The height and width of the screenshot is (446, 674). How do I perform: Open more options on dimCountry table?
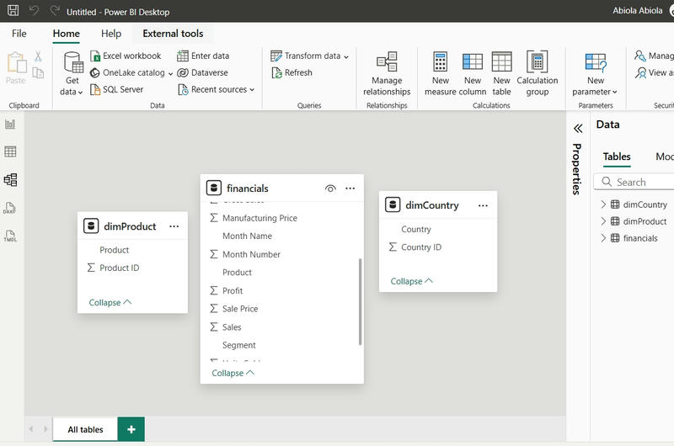point(483,205)
